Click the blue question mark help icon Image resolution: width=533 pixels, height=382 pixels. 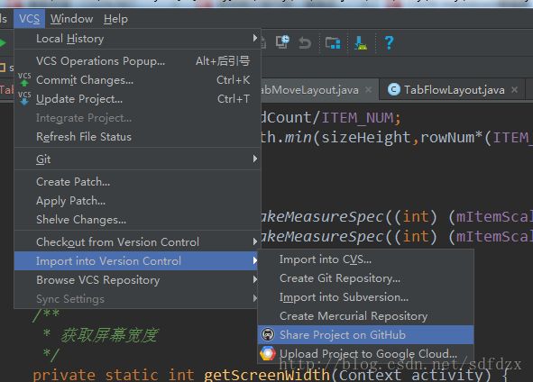tap(389, 43)
